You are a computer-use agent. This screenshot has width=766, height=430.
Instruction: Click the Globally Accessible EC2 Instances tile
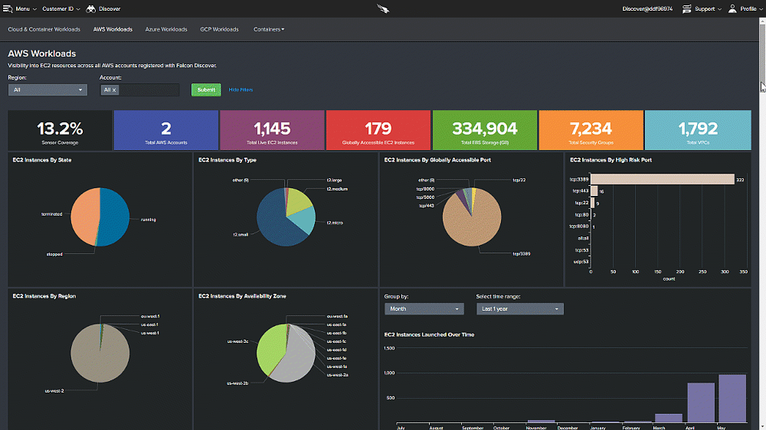click(x=378, y=130)
